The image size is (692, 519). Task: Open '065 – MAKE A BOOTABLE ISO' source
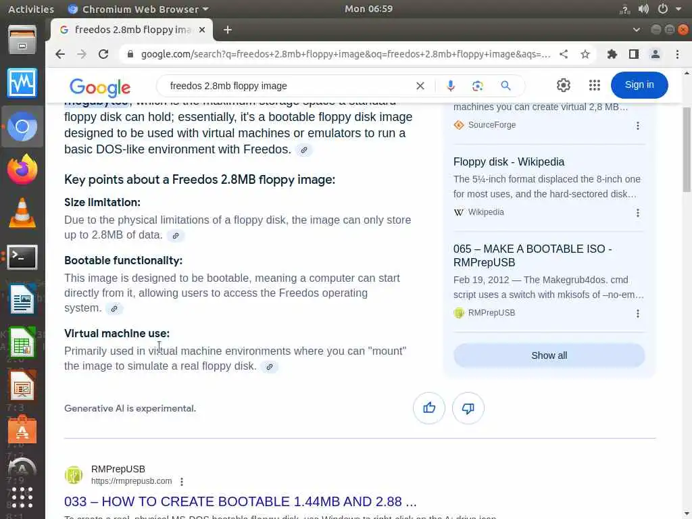pyautogui.click(x=533, y=255)
